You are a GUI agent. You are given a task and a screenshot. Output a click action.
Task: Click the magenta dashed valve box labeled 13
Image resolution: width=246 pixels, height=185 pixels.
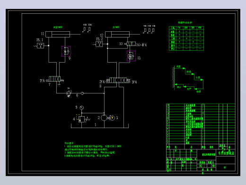coord(131,56)
